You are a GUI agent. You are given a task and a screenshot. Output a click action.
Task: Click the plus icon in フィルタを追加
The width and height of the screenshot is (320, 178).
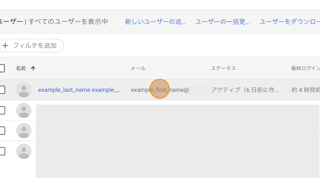point(5,45)
